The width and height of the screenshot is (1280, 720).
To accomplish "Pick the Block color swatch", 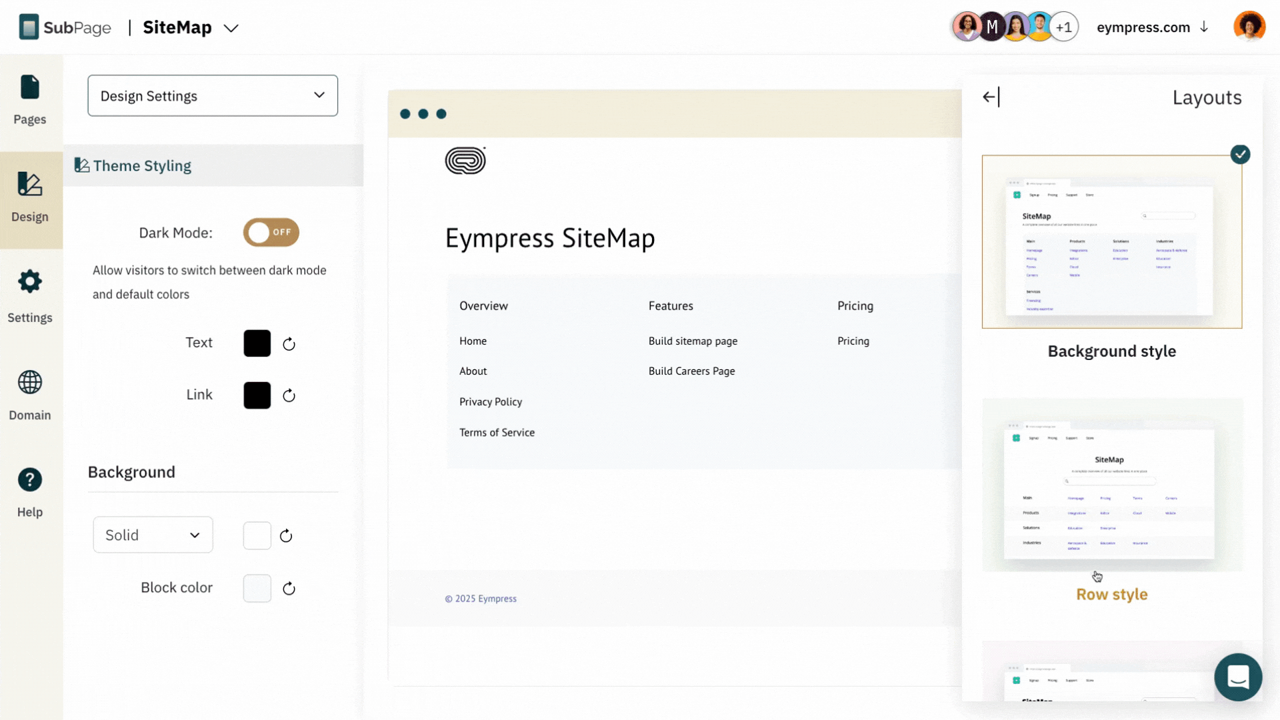I will tap(257, 589).
